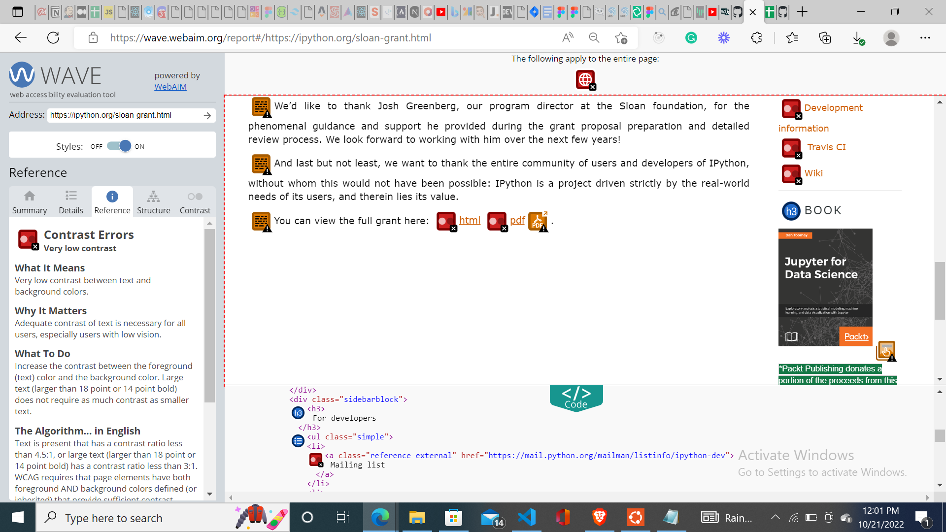Viewport: 946px width, 532px height.
Task: Open the WebAIM link
Action: tap(170, 87)
